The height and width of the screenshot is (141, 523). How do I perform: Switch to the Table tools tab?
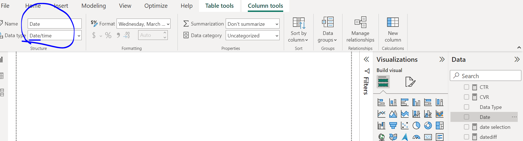219,6
